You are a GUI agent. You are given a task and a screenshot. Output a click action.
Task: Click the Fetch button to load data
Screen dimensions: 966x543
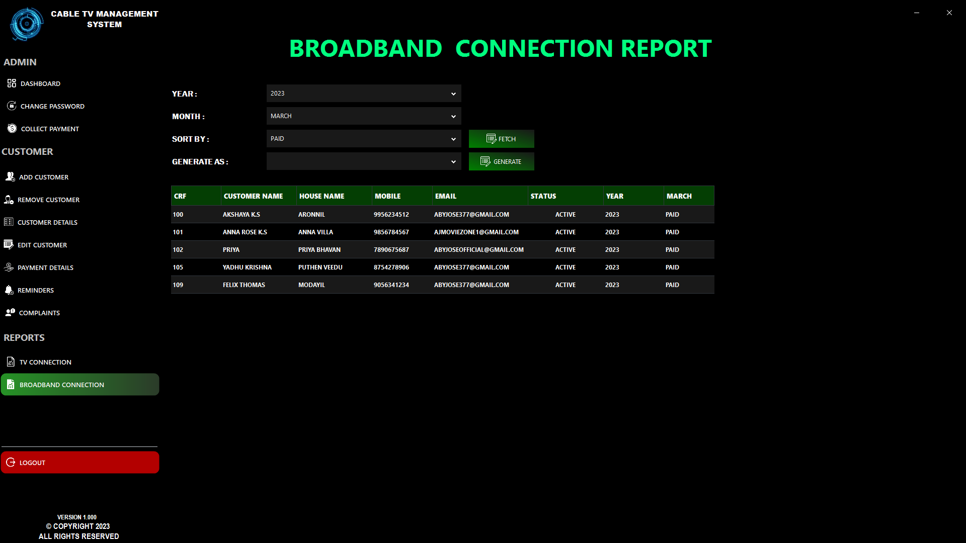click(x=501, y=139)
